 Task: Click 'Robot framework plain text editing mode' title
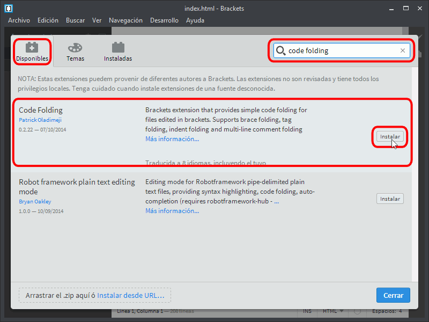pos(77,187)
